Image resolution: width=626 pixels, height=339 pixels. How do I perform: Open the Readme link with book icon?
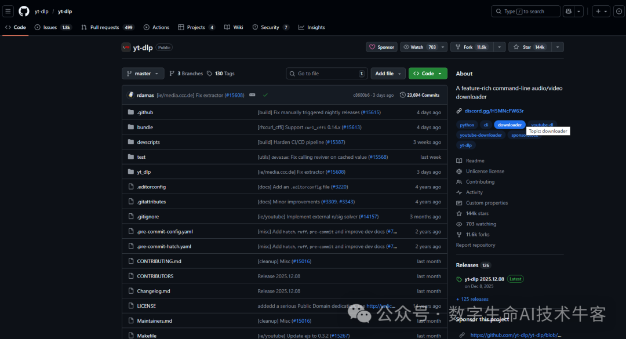(x=470, y=161)
